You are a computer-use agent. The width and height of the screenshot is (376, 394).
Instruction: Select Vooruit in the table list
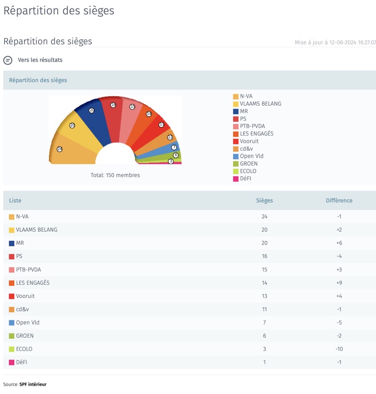[x=26, y=296]
